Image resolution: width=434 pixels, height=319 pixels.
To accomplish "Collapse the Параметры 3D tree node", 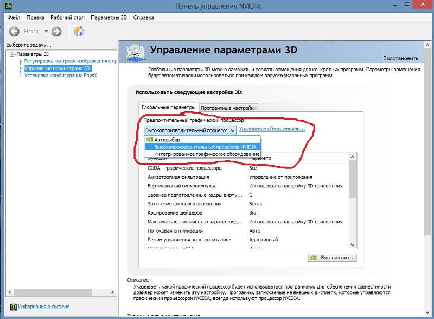I will (x=12, y=54).
